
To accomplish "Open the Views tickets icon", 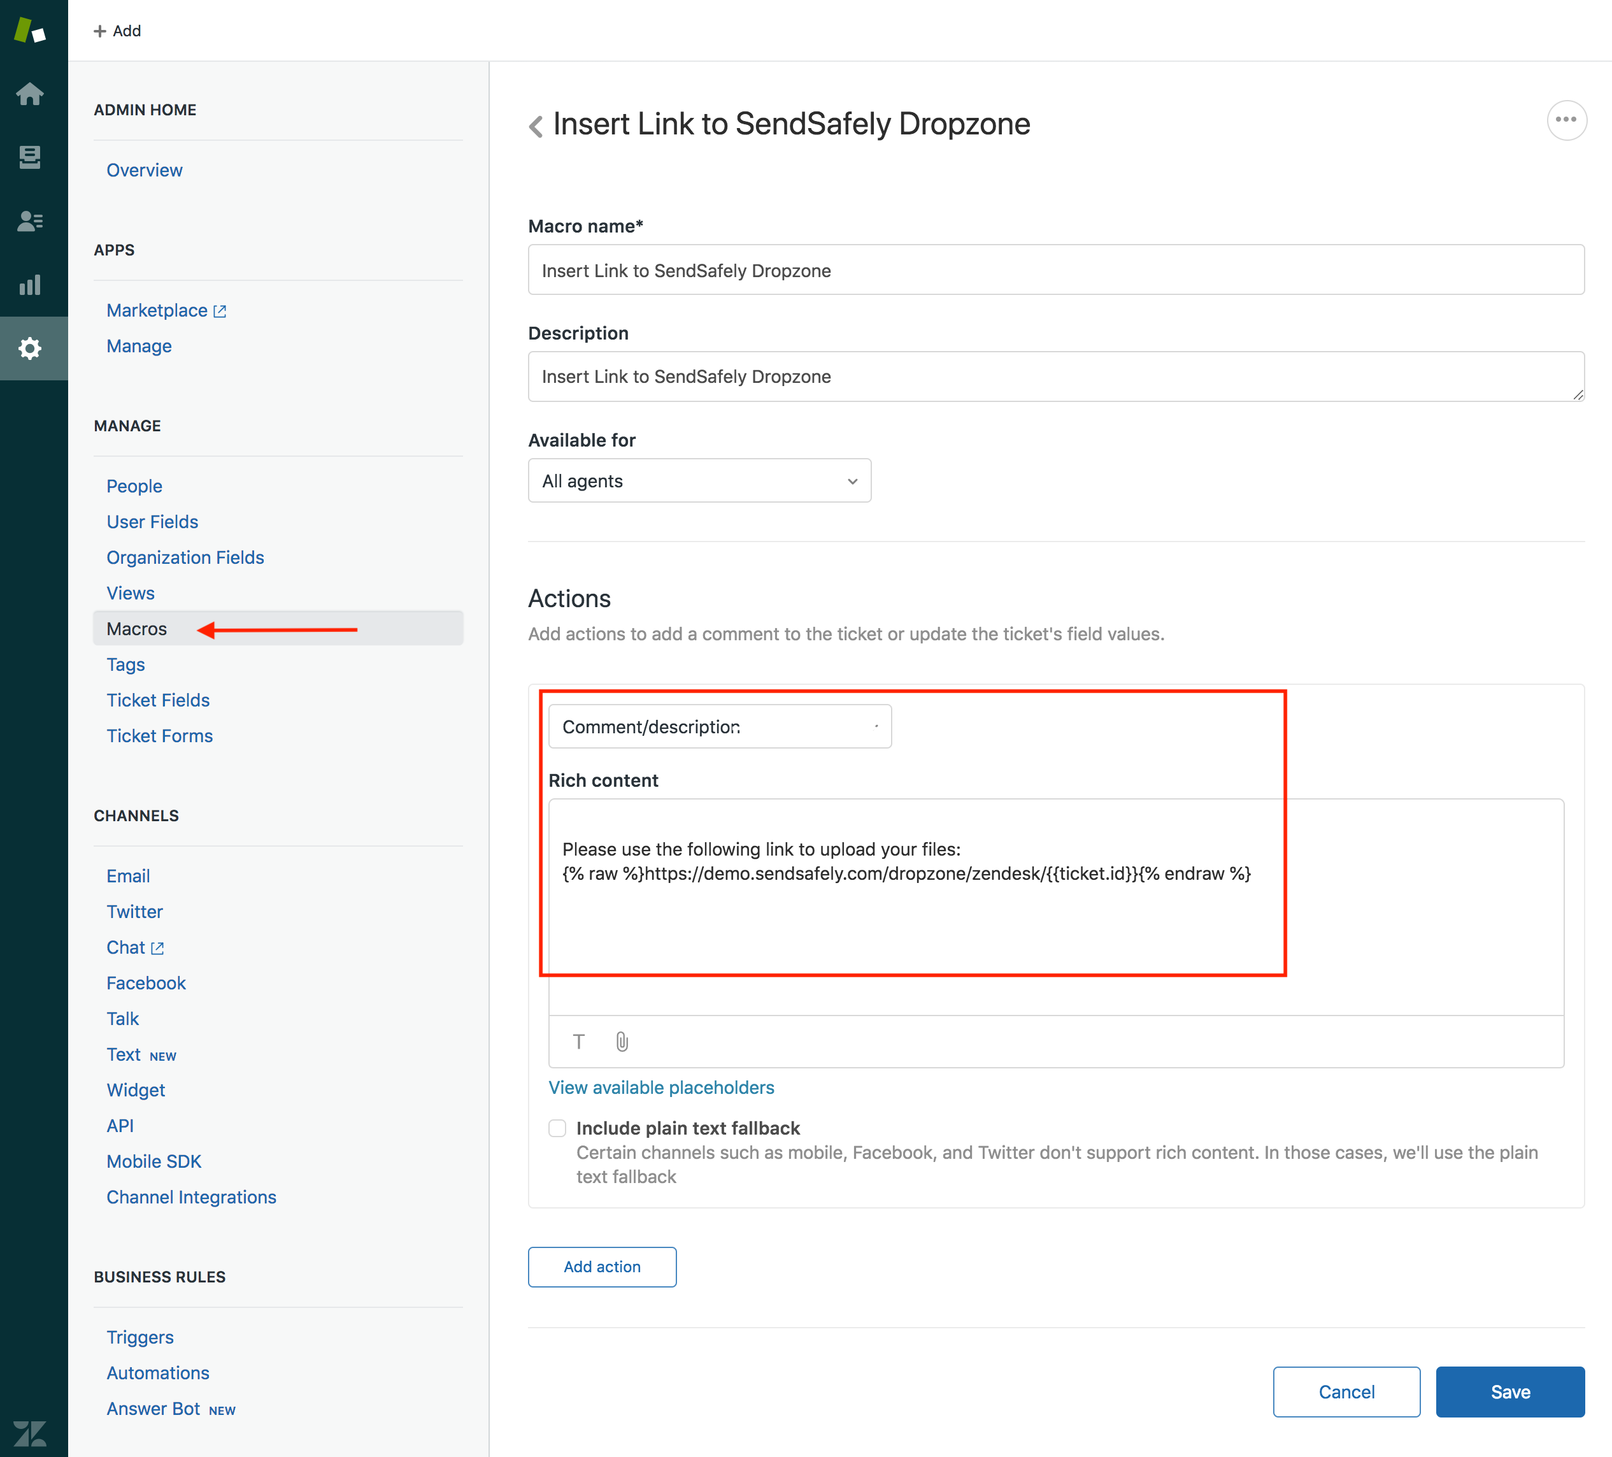I will [29, 157].
